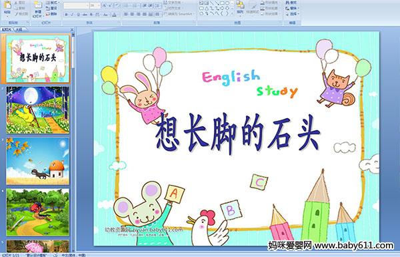Toggle Italic formatting
400x257 pixels.
pyautogui.click(x=72, y=15)
